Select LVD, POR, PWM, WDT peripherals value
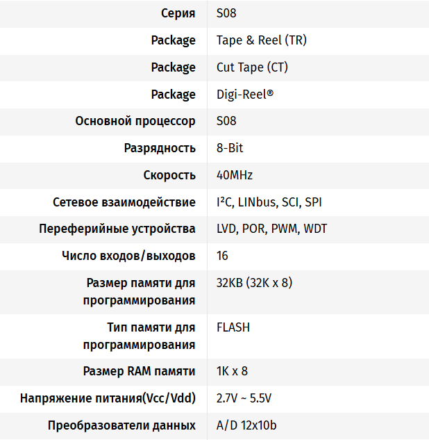The width and height of the screenshot is (429, 440). click(272, 229)
